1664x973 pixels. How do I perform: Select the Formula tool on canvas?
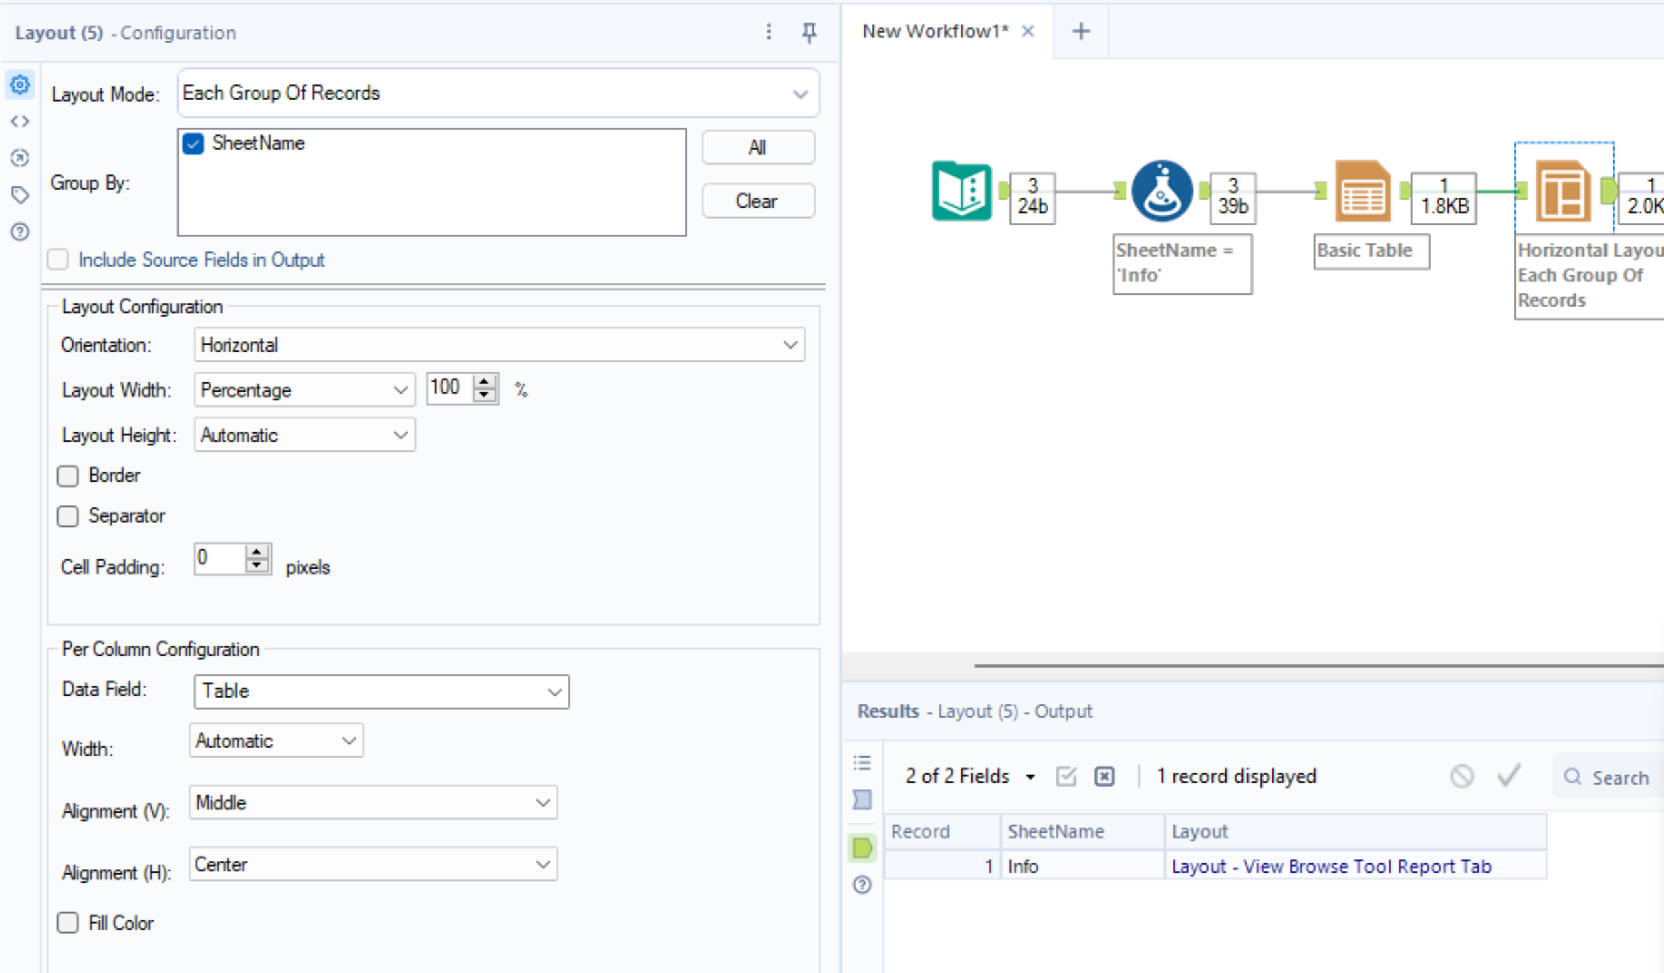point(1162,191)
